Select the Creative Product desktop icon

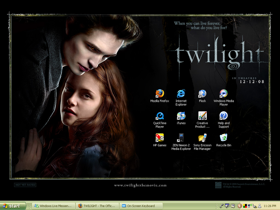202,120
